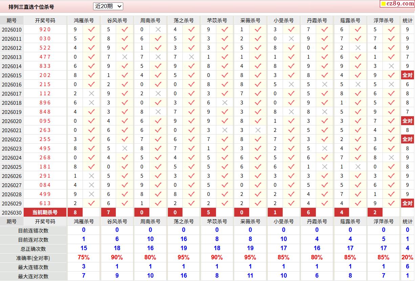The image size is (415, 281).
Task: Click the grey X mark for 小旻杀号 in row 2026011
Action: pyautogui.click(x=291, y=39)
